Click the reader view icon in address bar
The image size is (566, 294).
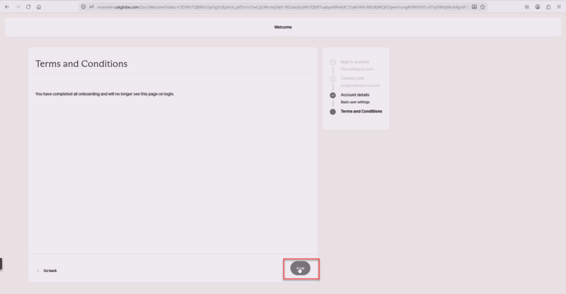[x=474, y=7]
